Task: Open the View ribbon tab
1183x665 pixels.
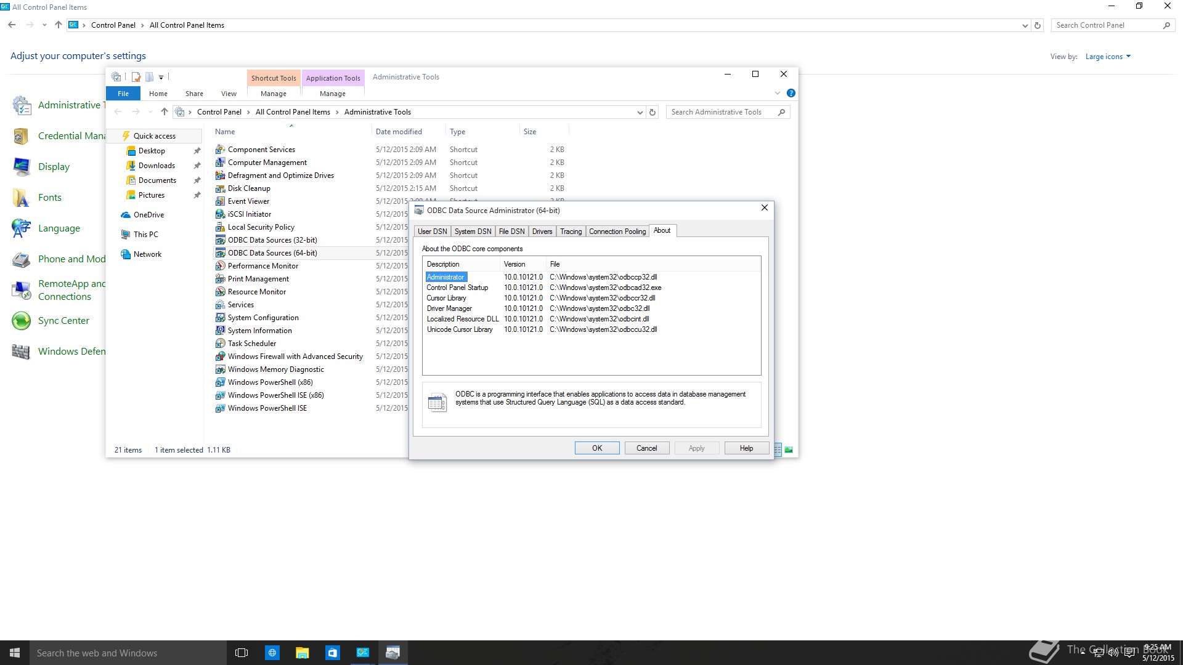Action: pos(229,94)
